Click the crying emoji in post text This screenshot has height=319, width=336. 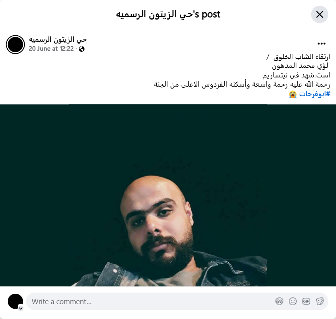(x=293, y=94)
